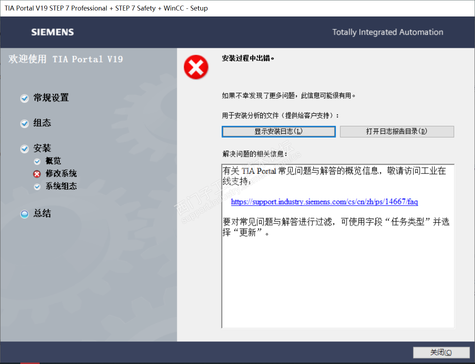475x364 pixels.
Task: Select the 常规设置 step label
Action: pyautogui.click(x=51, y=98)
